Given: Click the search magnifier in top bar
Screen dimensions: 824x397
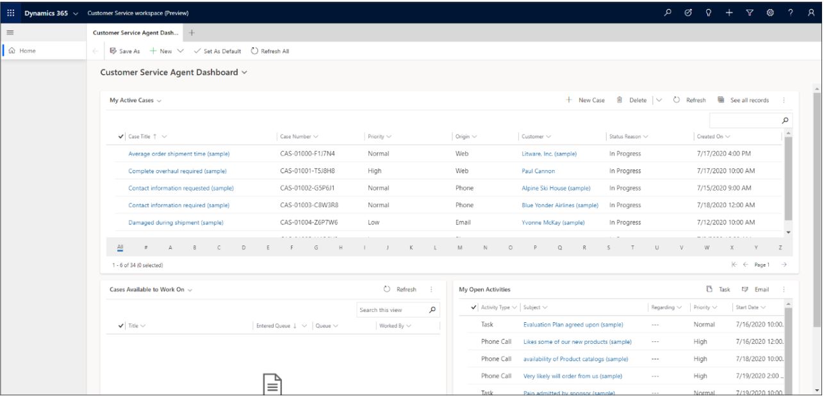Looking at the screenshot, I should 668,12.
